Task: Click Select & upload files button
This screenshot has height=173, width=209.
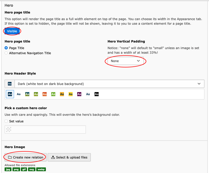Action: click(x=69, y=157)
